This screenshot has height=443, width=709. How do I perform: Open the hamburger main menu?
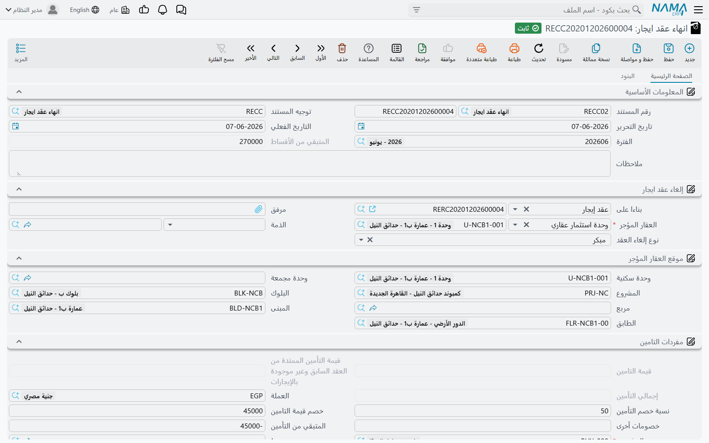pos(698,10)
